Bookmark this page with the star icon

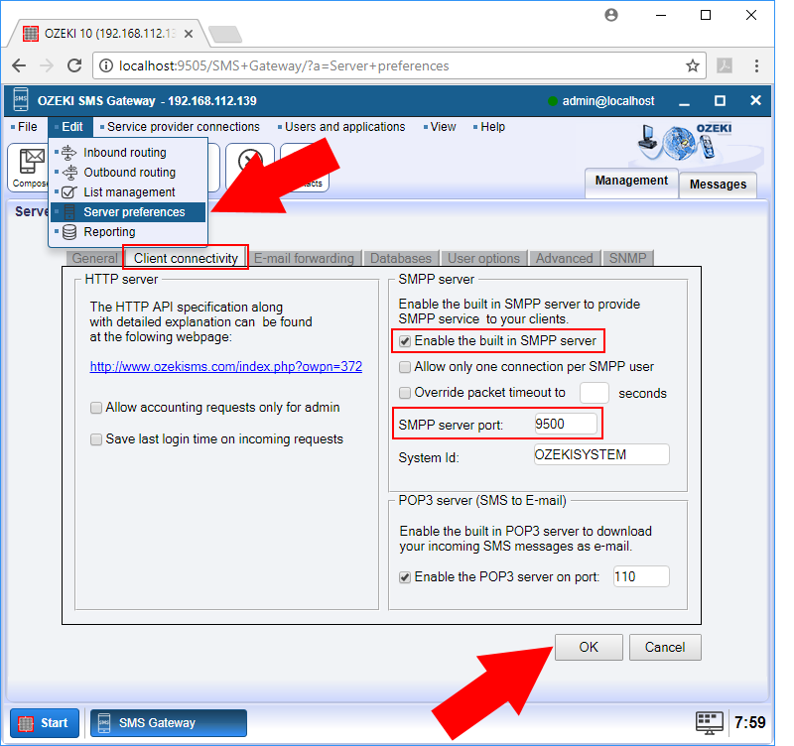tap(692, 65)
